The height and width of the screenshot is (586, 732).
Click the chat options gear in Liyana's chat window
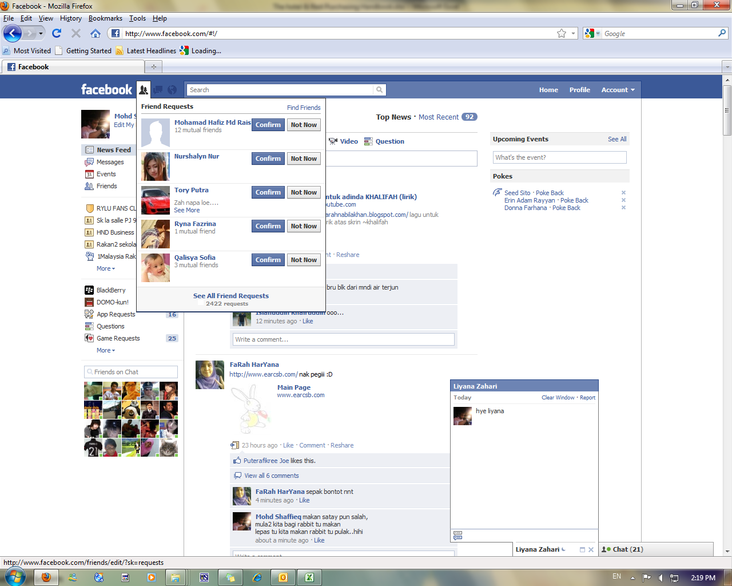coord(457,536)
